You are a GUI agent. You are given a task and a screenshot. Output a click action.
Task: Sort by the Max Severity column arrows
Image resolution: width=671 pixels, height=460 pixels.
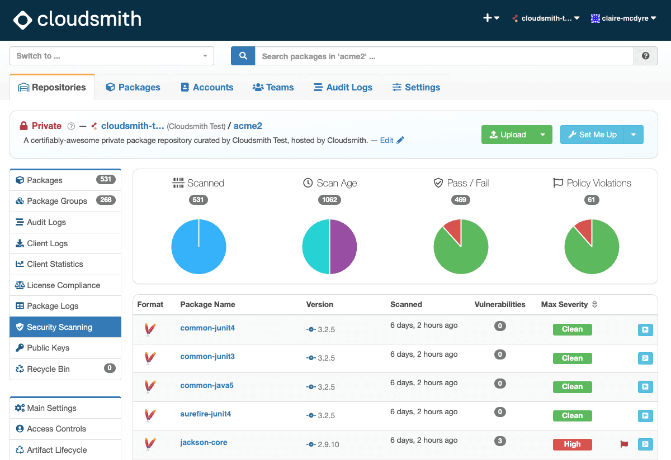click(x=594, y=305)
